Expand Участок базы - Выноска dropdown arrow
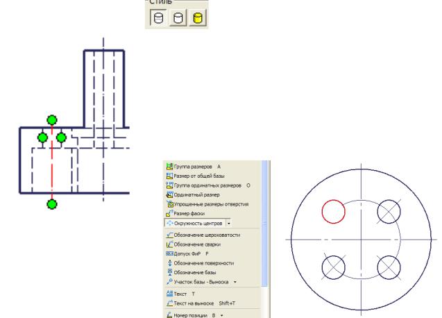This screenshot has height=318, width=442. (x=235, y=282)
